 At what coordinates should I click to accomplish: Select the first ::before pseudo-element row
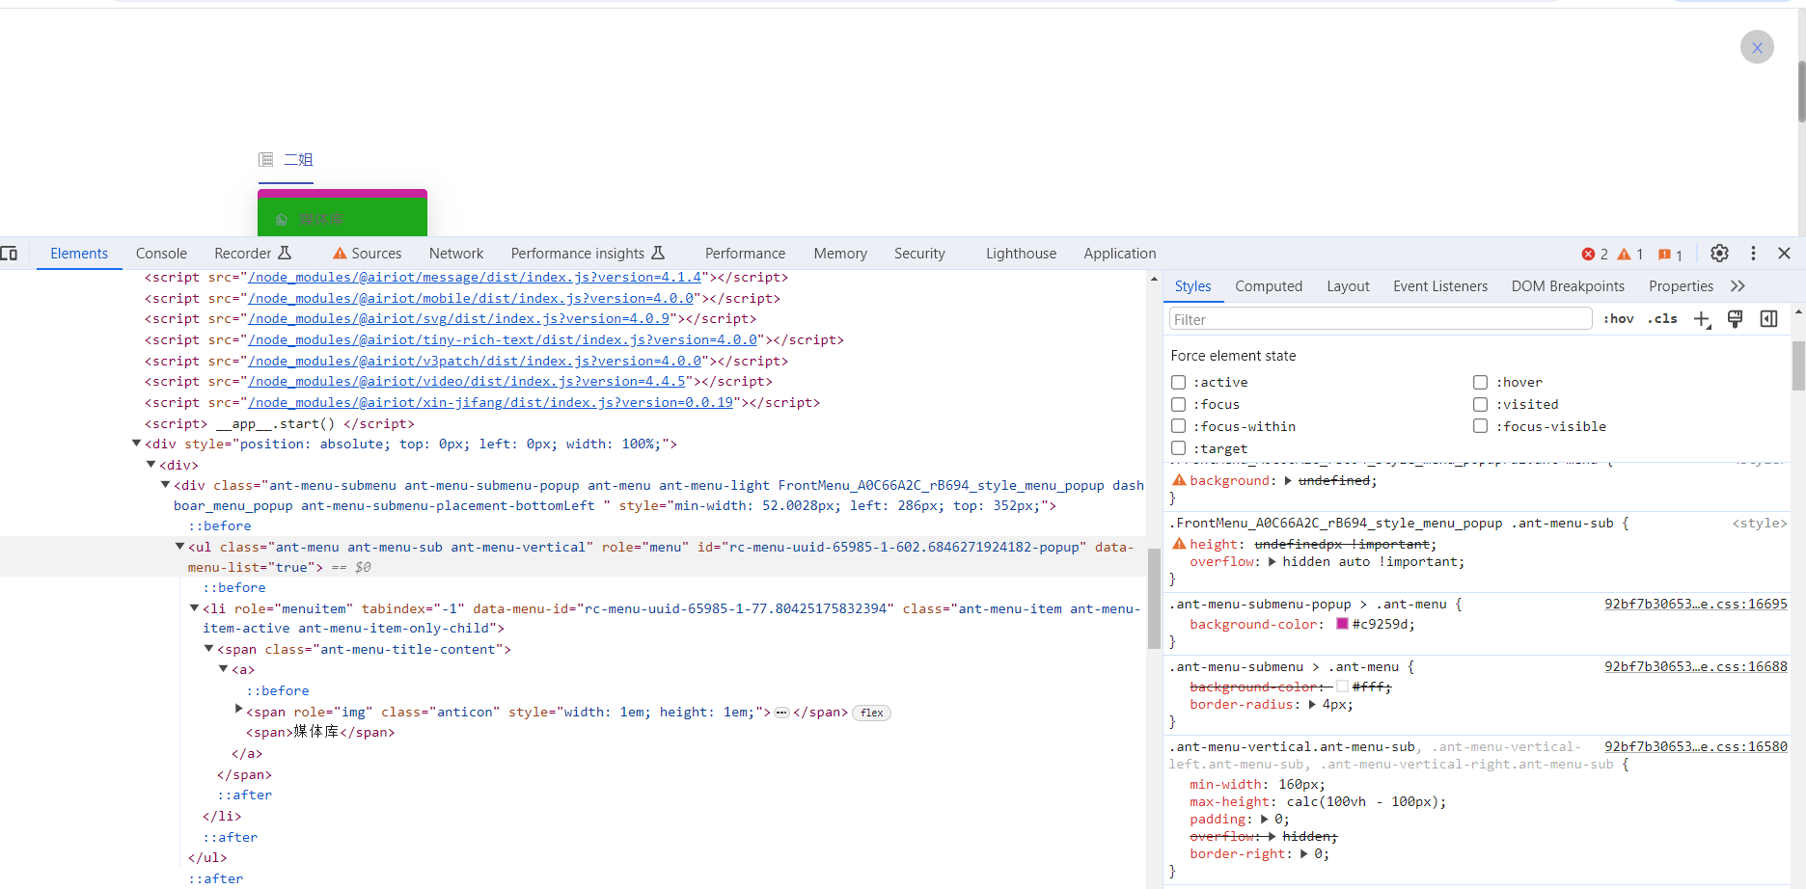coord(220,526)
